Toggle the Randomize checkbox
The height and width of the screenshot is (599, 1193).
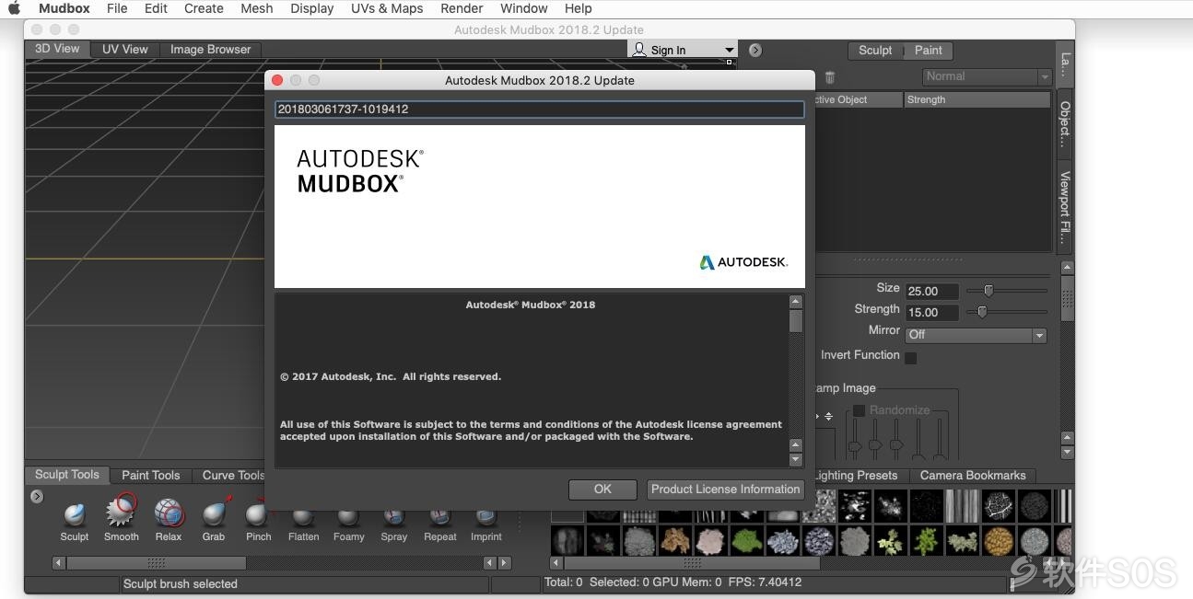point(859,410)
